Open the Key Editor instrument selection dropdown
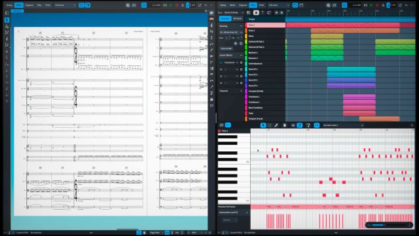 [343, 125]
